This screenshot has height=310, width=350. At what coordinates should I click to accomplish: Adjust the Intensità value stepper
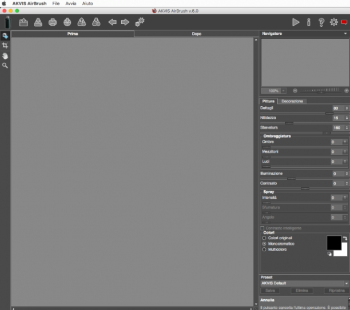point(345,198)
